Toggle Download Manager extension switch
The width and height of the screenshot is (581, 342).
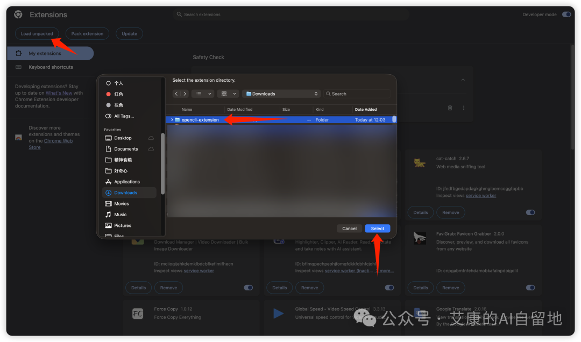(248, 288)
